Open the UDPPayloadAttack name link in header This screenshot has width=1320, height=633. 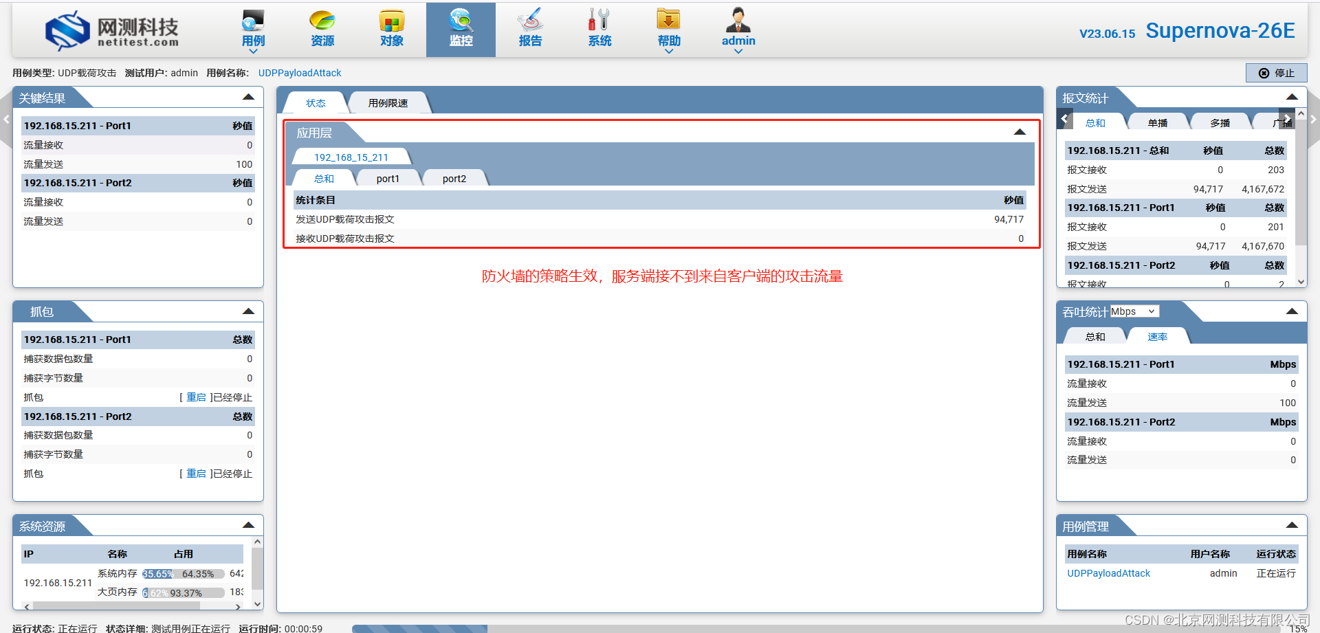300,73
